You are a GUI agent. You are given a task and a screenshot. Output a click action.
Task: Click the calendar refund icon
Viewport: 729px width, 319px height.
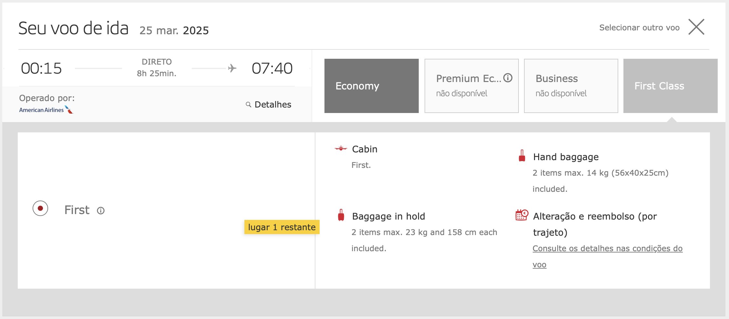coord(522,215)
